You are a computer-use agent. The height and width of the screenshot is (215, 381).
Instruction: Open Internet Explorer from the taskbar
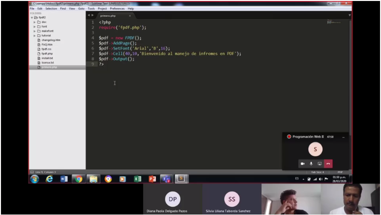click(49, 179)
